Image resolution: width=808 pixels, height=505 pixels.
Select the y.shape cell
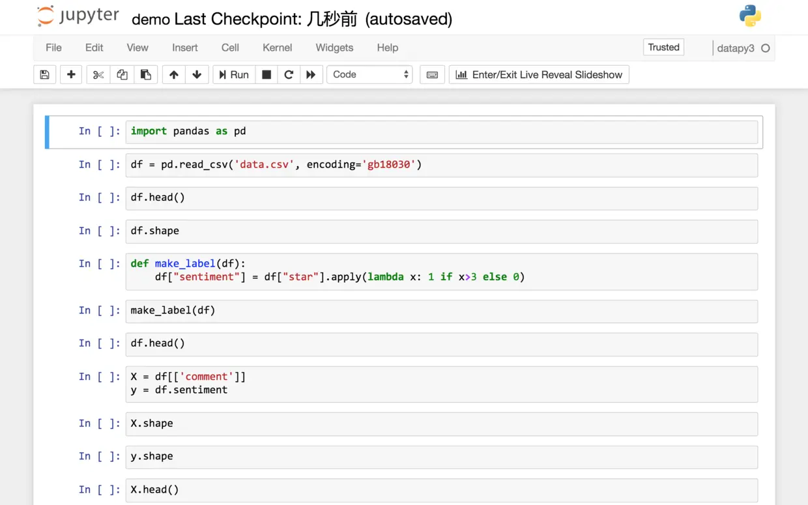coord(441,457)
